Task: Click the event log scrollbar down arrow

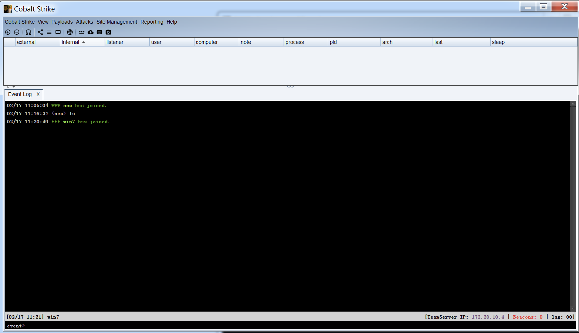Action: (x=573, y=309)
